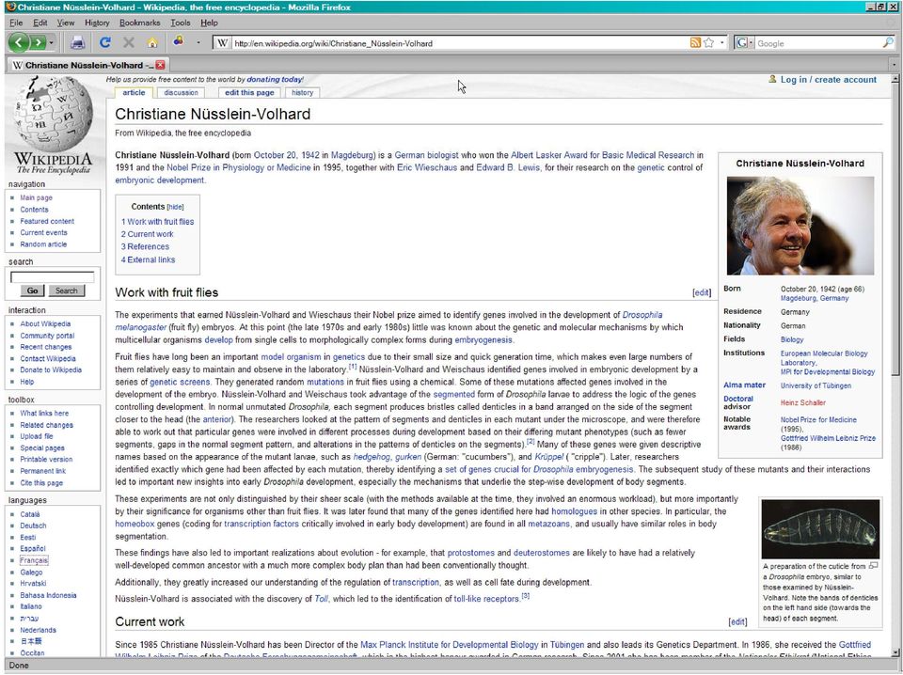Click the user icon beside Log in
Image resolution: width=903 pixels, height=675 pixels.
pos(772,79)
